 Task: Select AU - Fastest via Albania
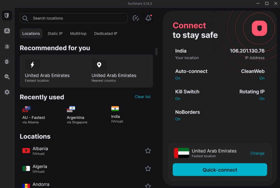[34, 115]
